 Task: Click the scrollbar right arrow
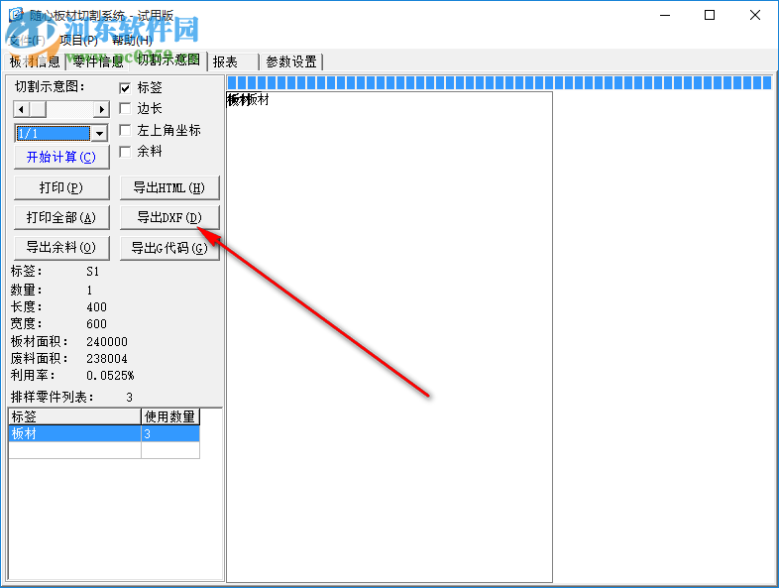click(x=102, y=109)
